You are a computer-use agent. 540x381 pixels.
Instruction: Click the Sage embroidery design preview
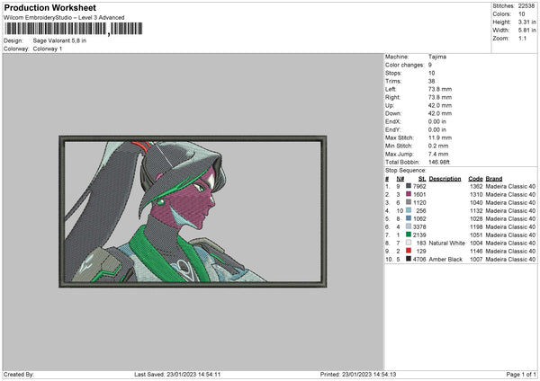click(x=193, y=211)
